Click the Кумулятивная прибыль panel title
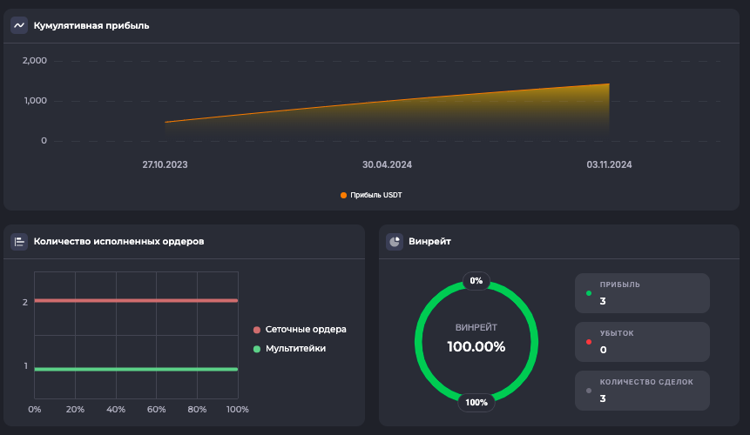The image size is (750, 435). pyautogui.click(x=91, y=25)
